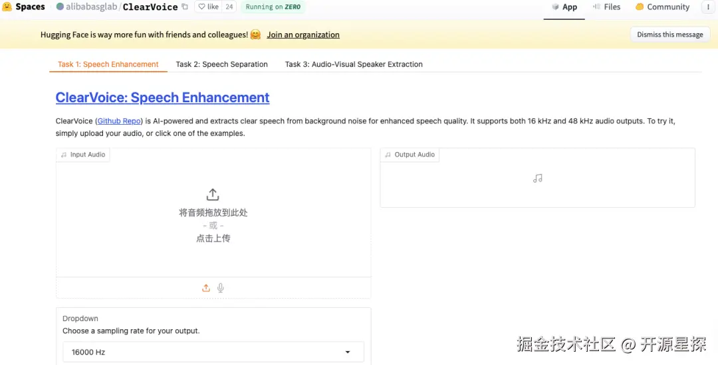Click the sampling rate dropdown arrow

click(x=348, y=352)
